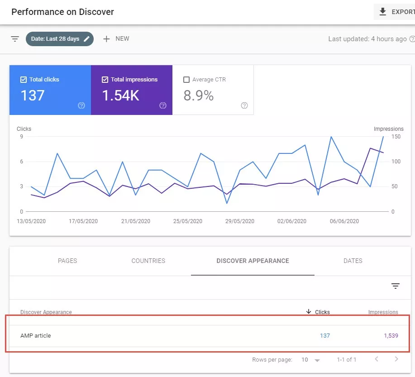Open the table filter rows icon

point(396,286)
